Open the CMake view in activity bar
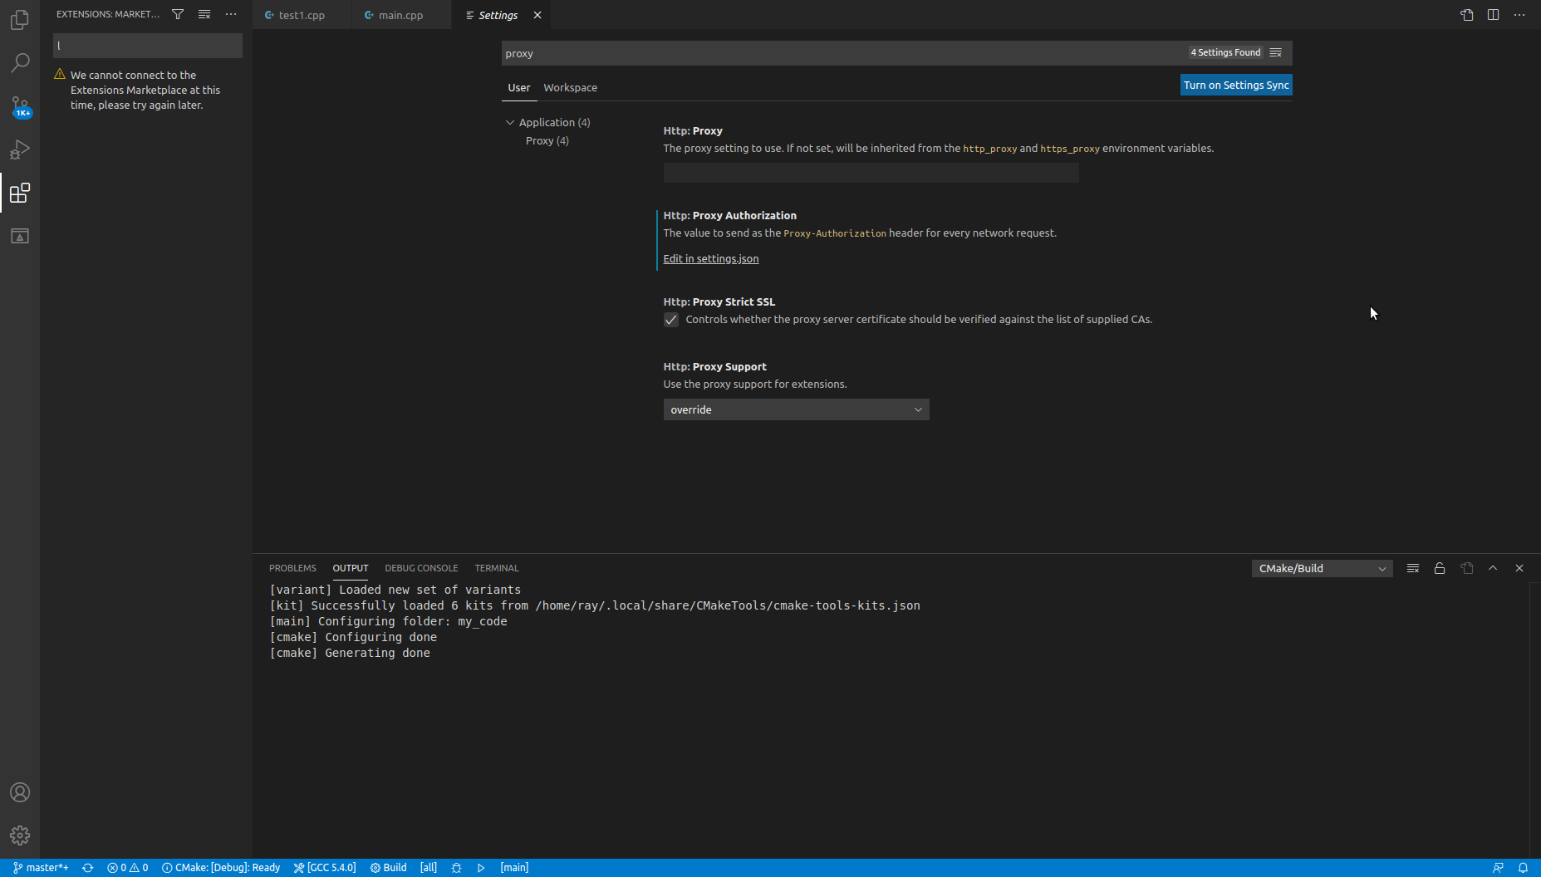 [x=20, y=237]
